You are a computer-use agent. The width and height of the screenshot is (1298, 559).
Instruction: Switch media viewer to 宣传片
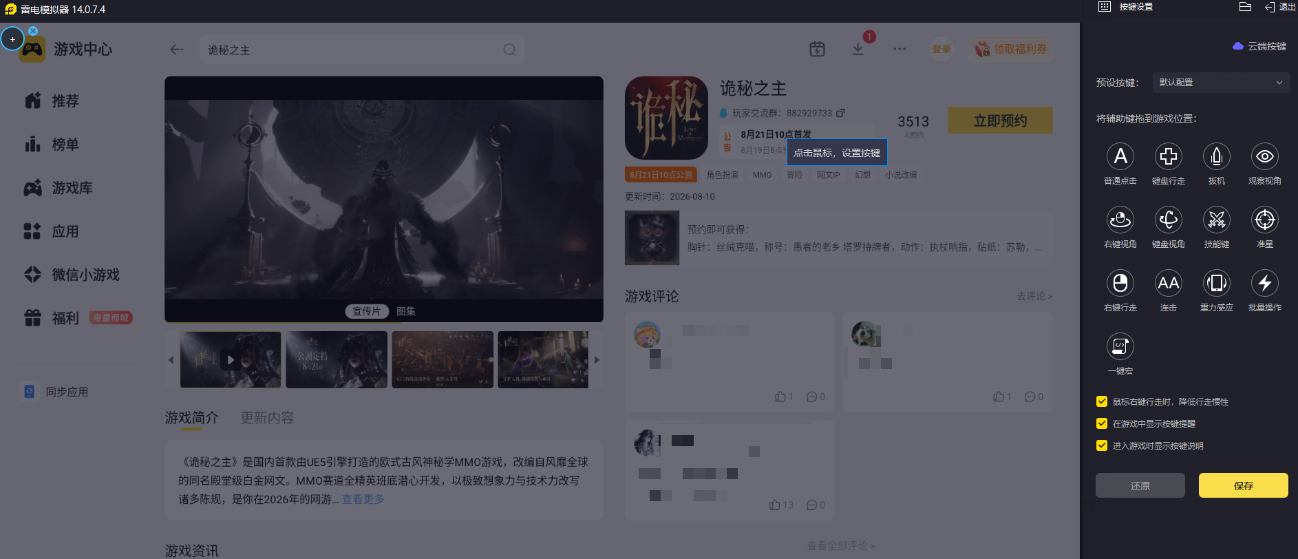(367, 311)
